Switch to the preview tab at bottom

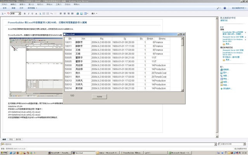click(x=11, y=139)
